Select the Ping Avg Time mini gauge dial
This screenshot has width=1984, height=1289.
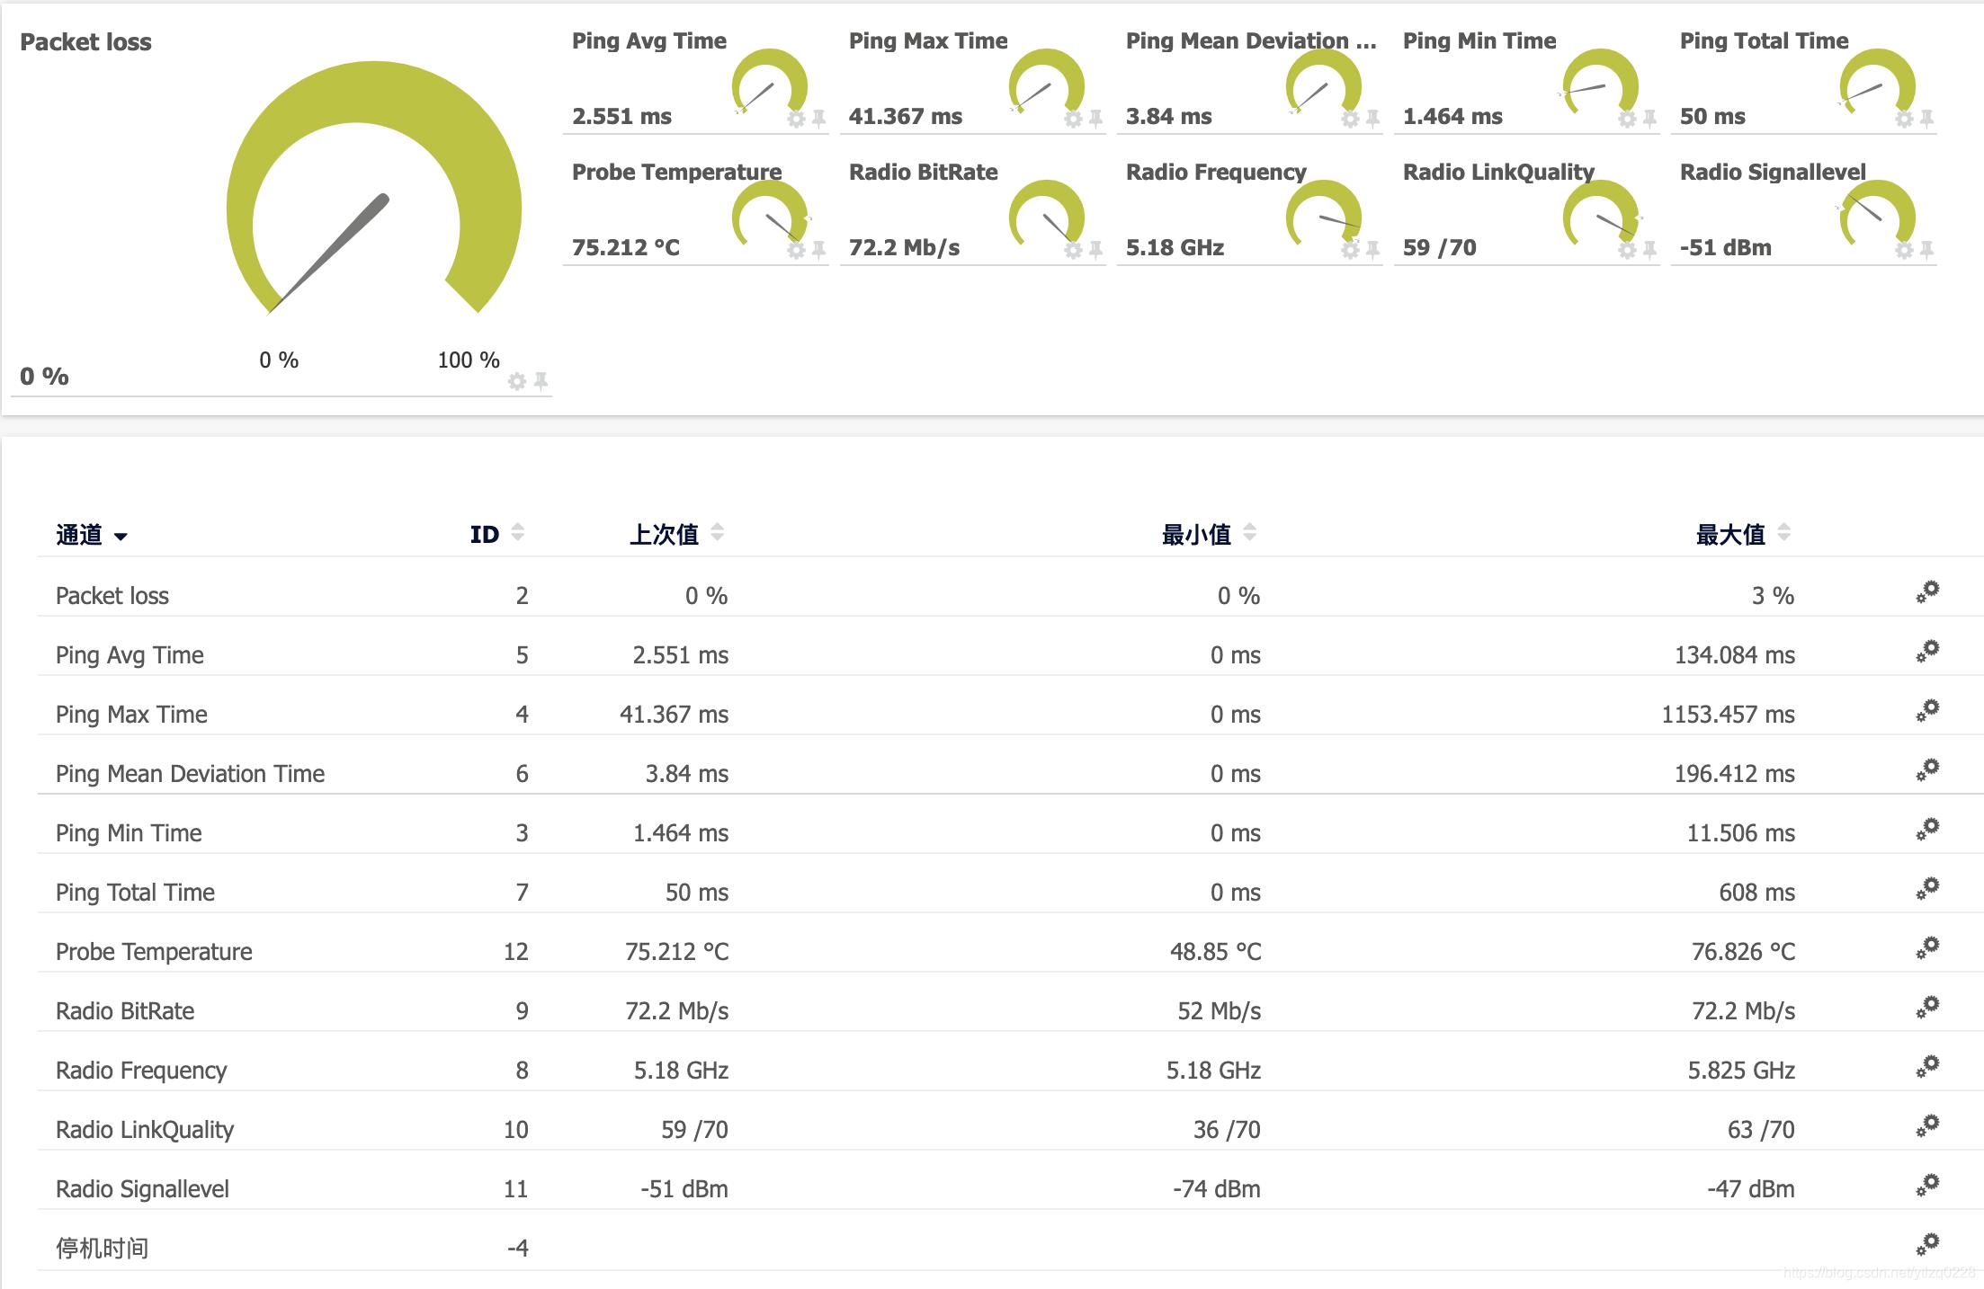click(770, 82)
